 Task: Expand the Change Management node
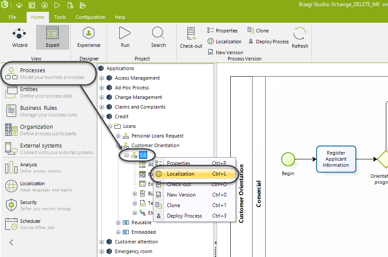coord(101,97)
